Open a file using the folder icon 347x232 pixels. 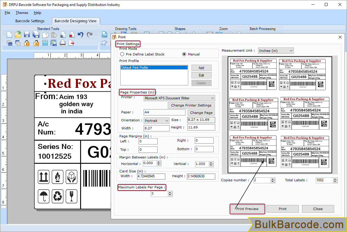18,35
